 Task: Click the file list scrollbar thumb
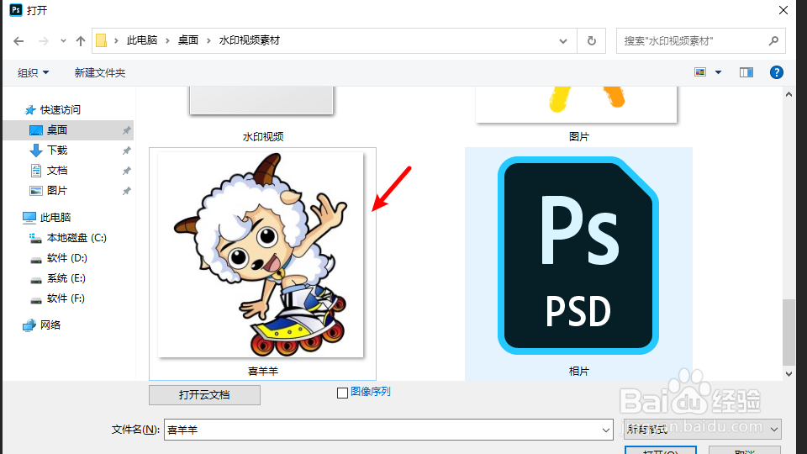pyautogui.click(x=789, y=331)
